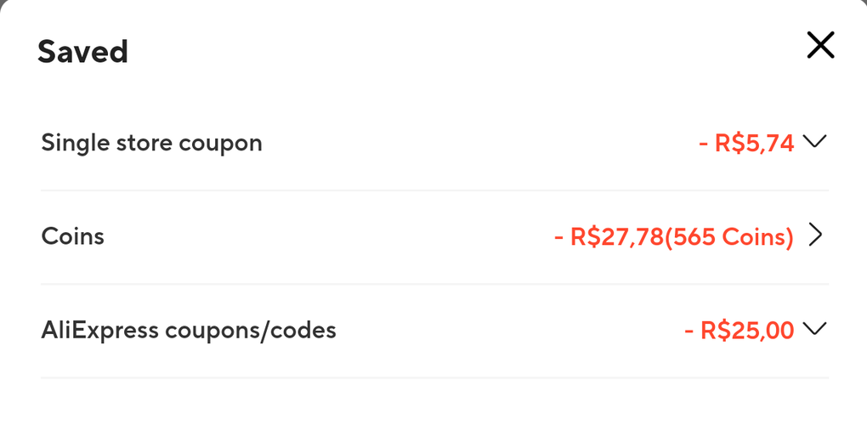The height and width of the screenshot is (425, 867).
Task: Click divider line below AliExpress coupons/codes
Action: (x=434, y=377)
